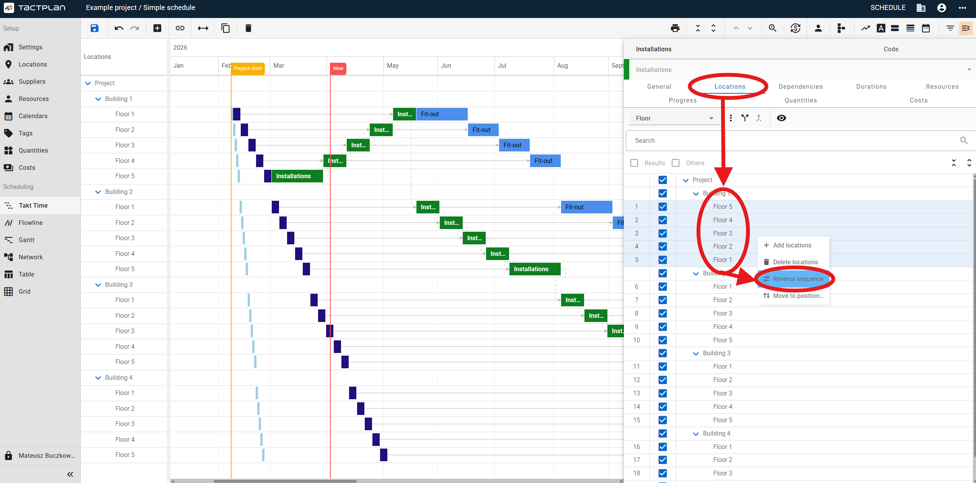Collapse Building 1 in the Locations tree
The image size is (976, 483).
coord(98,99)
